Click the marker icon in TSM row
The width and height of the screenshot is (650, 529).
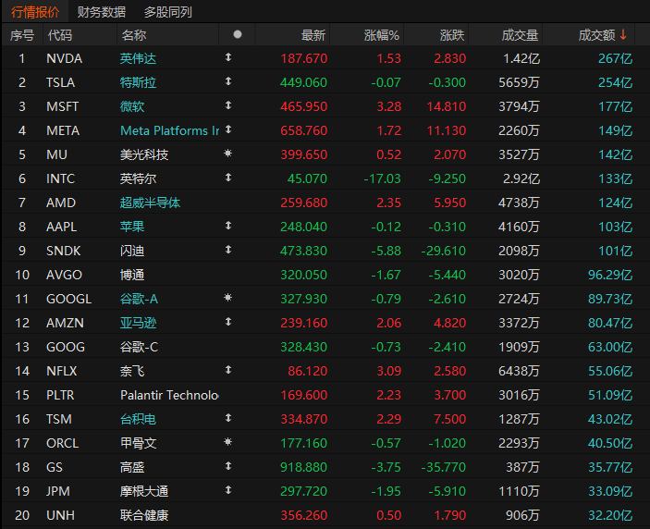(x=228, y=418)
